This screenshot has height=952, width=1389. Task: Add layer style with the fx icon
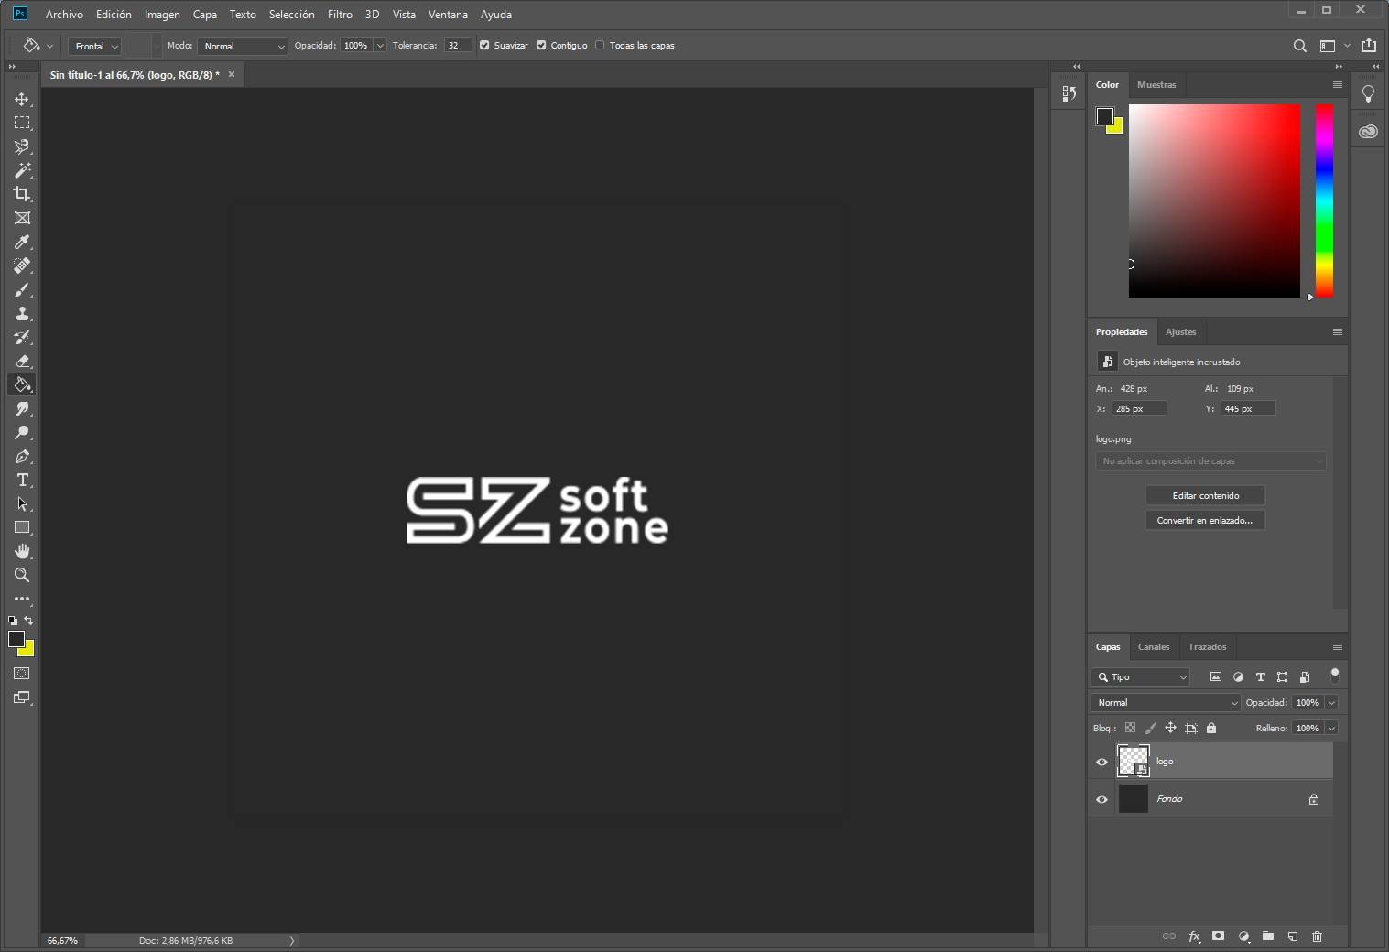coord(1194,936)
